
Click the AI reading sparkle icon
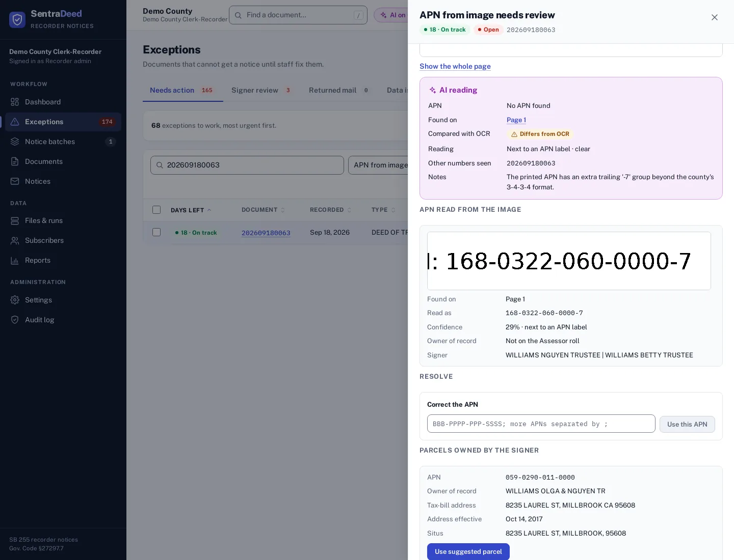432,90
